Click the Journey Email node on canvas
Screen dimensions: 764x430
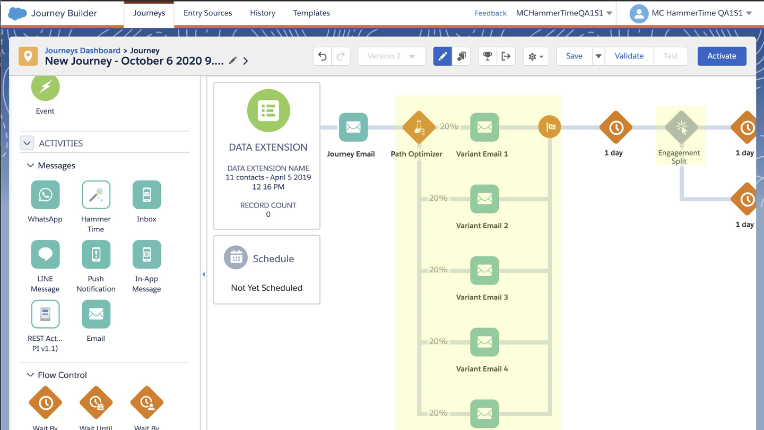(x=353, y=127)
